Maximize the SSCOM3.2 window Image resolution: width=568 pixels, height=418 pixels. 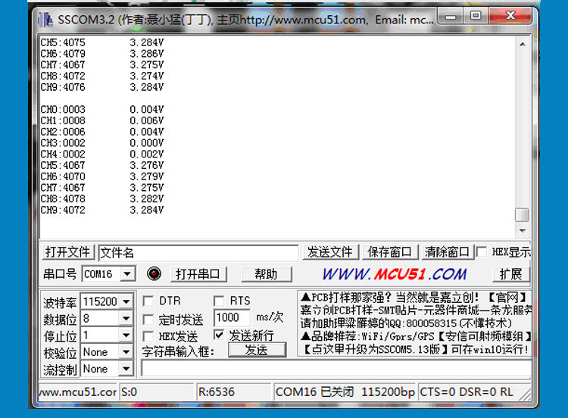click(476, 16)
